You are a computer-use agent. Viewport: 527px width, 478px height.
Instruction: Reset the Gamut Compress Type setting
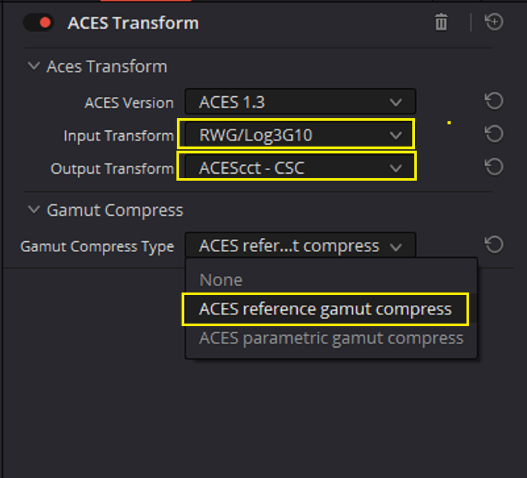[494, 244]
